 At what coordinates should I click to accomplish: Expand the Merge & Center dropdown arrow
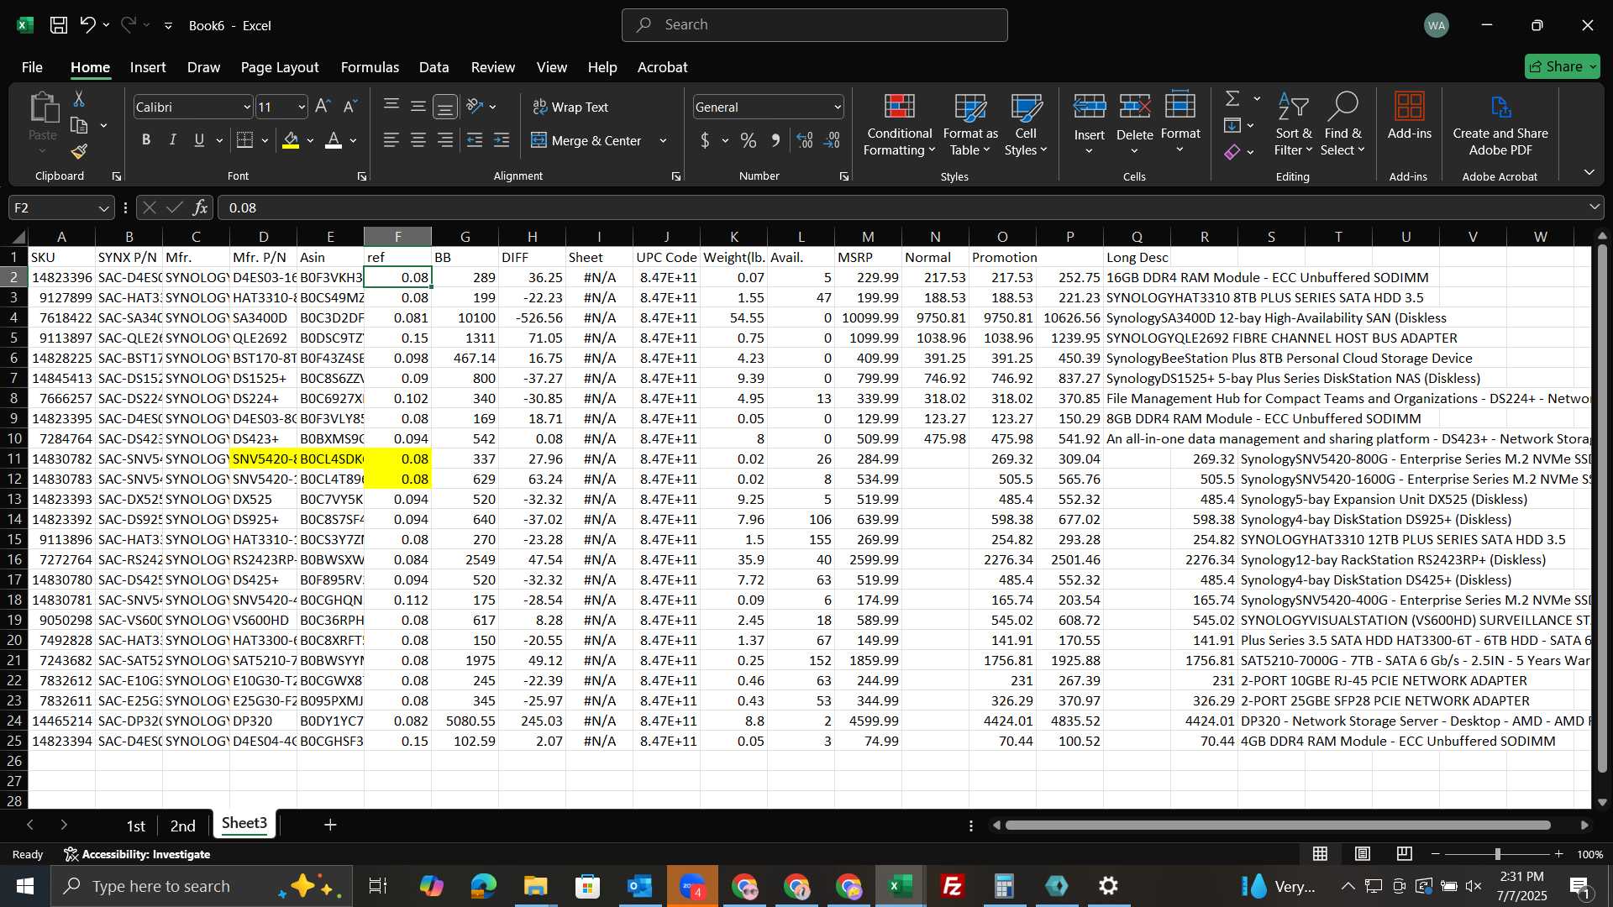(663, 140)
